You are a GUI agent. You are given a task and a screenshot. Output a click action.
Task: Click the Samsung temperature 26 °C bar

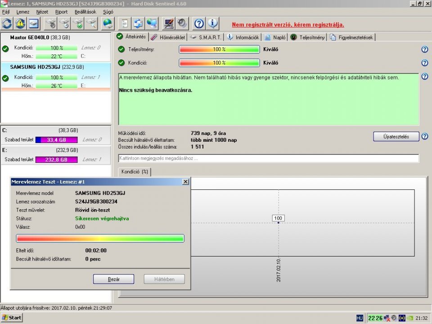coord(57,86)
